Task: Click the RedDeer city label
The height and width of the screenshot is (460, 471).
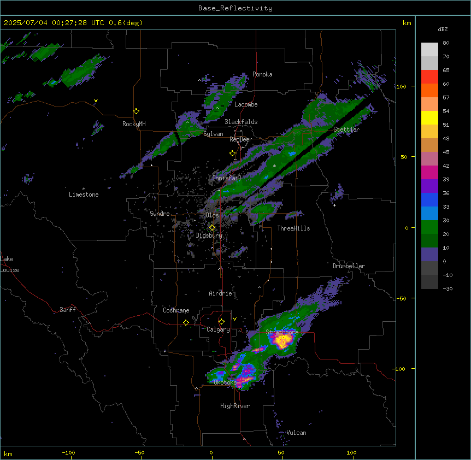Action: [240, 139]
